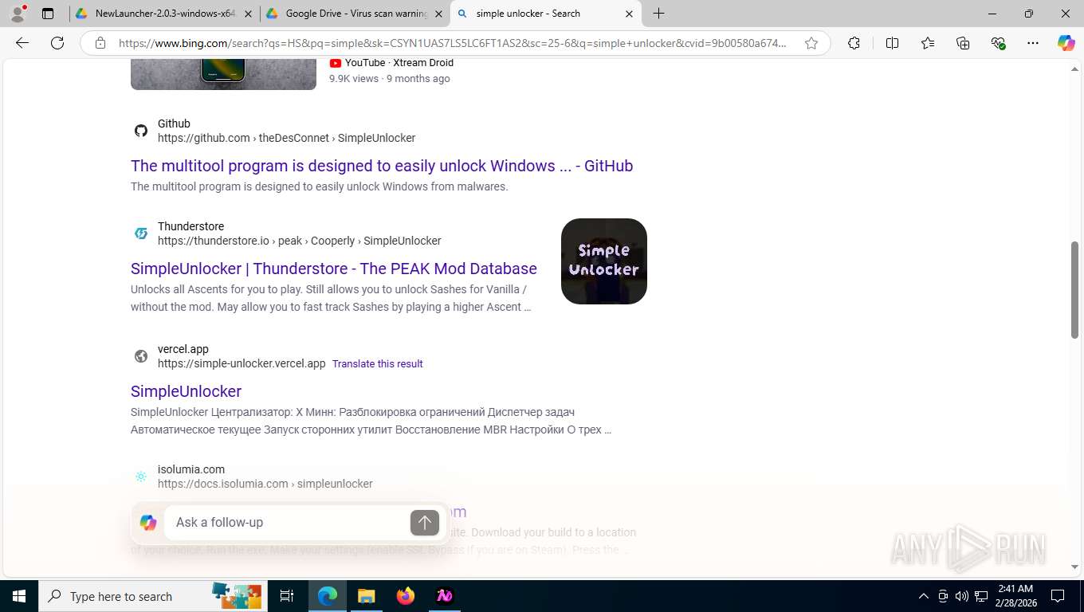Click the vercel.app globe favicon
Viewport: 1084px width, 612px height.
pyautogui.click(x=141, y=356)
